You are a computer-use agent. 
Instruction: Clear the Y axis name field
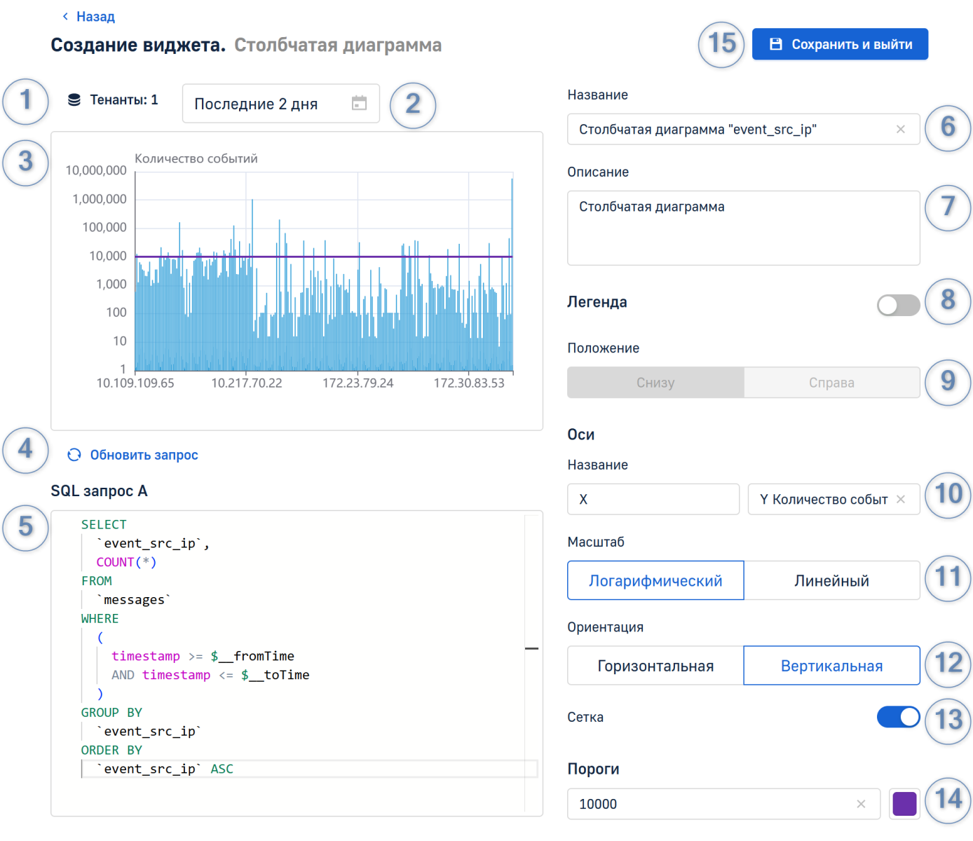tap(901, 500)
